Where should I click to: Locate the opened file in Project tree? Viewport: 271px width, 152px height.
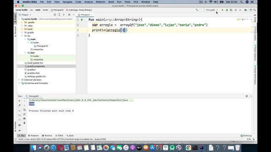pyautogui.click(x=55, y=15)
